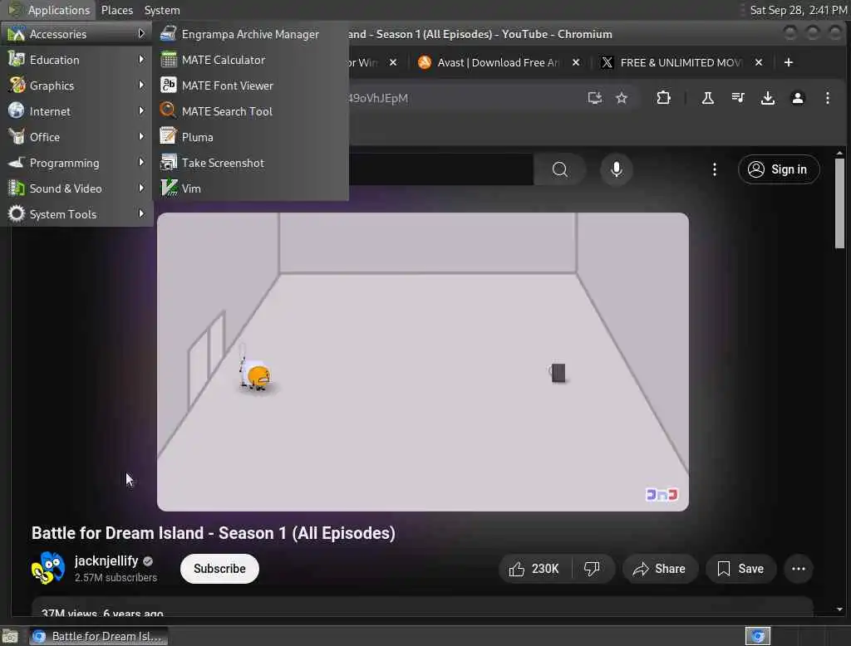Start Take Screenshot utility
The image size is (851, 646).
pyautogui.click(x=249, y=163)
